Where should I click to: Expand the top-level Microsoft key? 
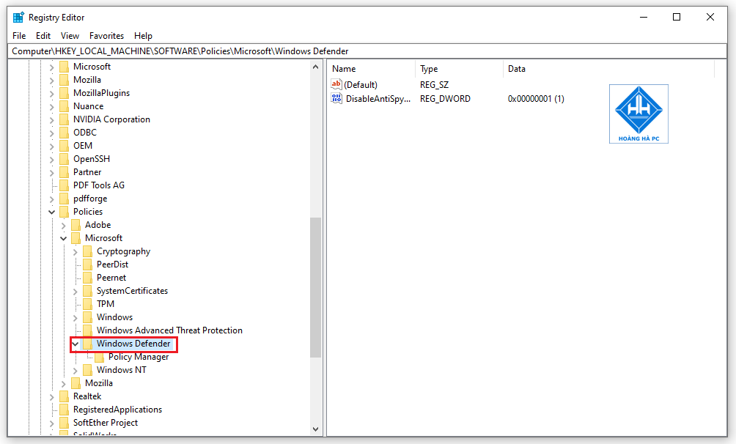[x=52, y=67]
